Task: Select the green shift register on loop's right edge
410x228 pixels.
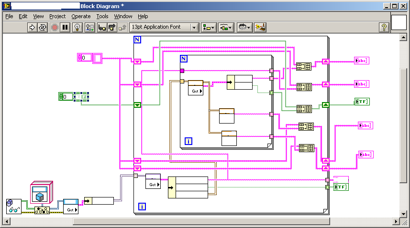Action: 325,105
